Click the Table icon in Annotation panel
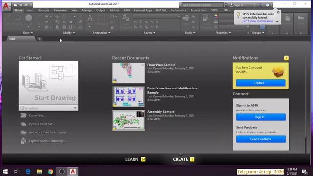The image size is (313, 176). click(x=112, y=27)
